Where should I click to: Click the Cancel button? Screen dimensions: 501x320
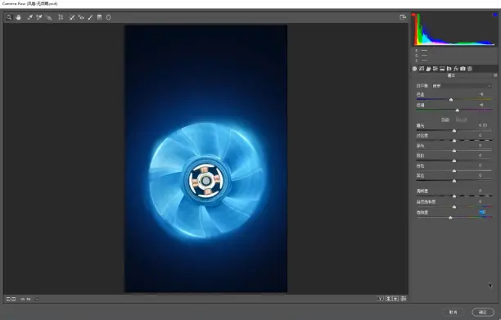tap(453, 312)
